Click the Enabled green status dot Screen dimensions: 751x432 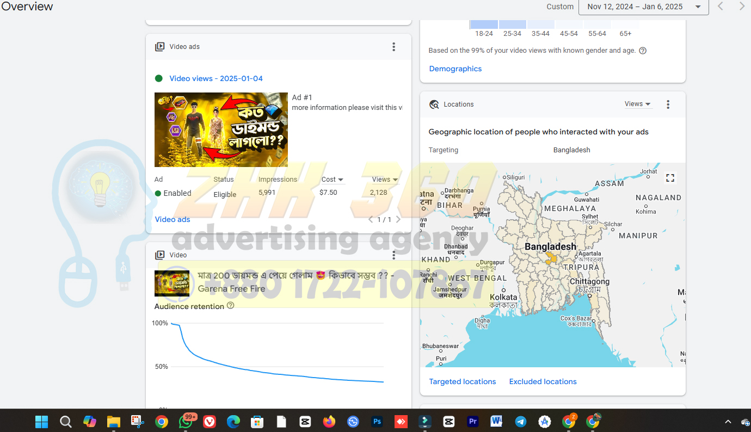tap(158, 193)
